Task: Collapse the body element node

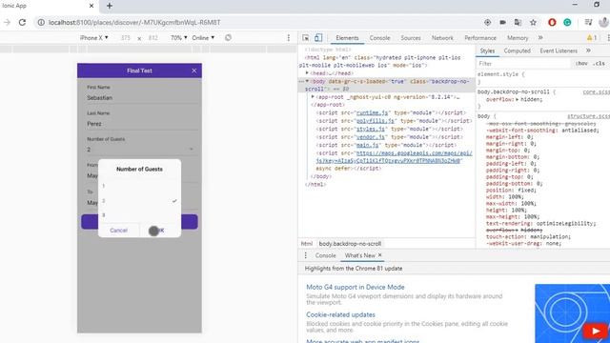Action: (307, 81)
